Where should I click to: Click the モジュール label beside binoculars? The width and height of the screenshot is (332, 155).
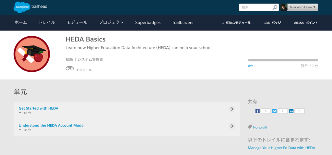(84, 70)
